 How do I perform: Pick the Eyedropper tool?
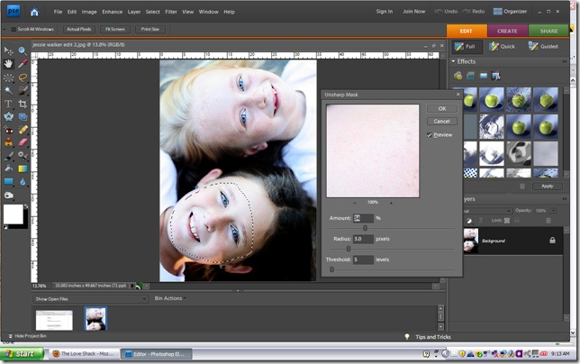(23, 64)
